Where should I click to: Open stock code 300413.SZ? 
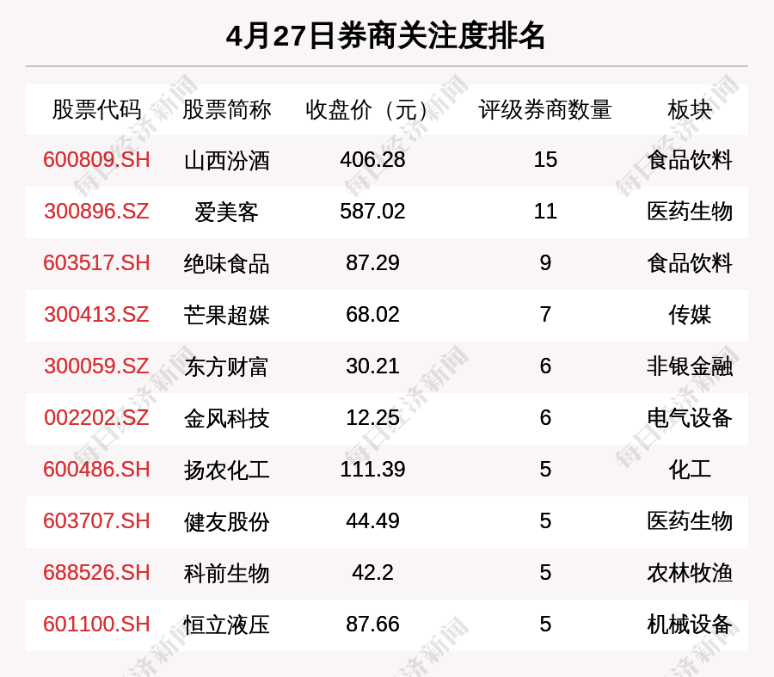coord(96,315)
